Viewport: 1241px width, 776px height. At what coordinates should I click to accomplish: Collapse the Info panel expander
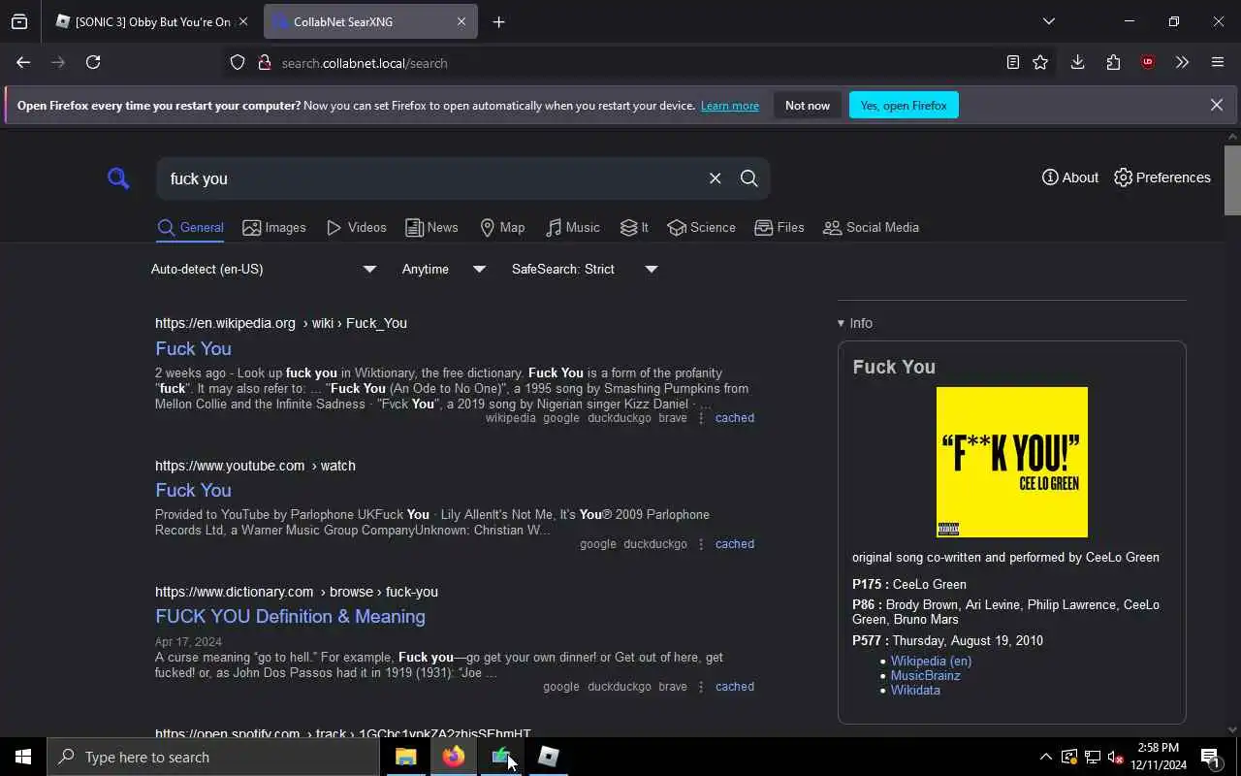[854, 323]
